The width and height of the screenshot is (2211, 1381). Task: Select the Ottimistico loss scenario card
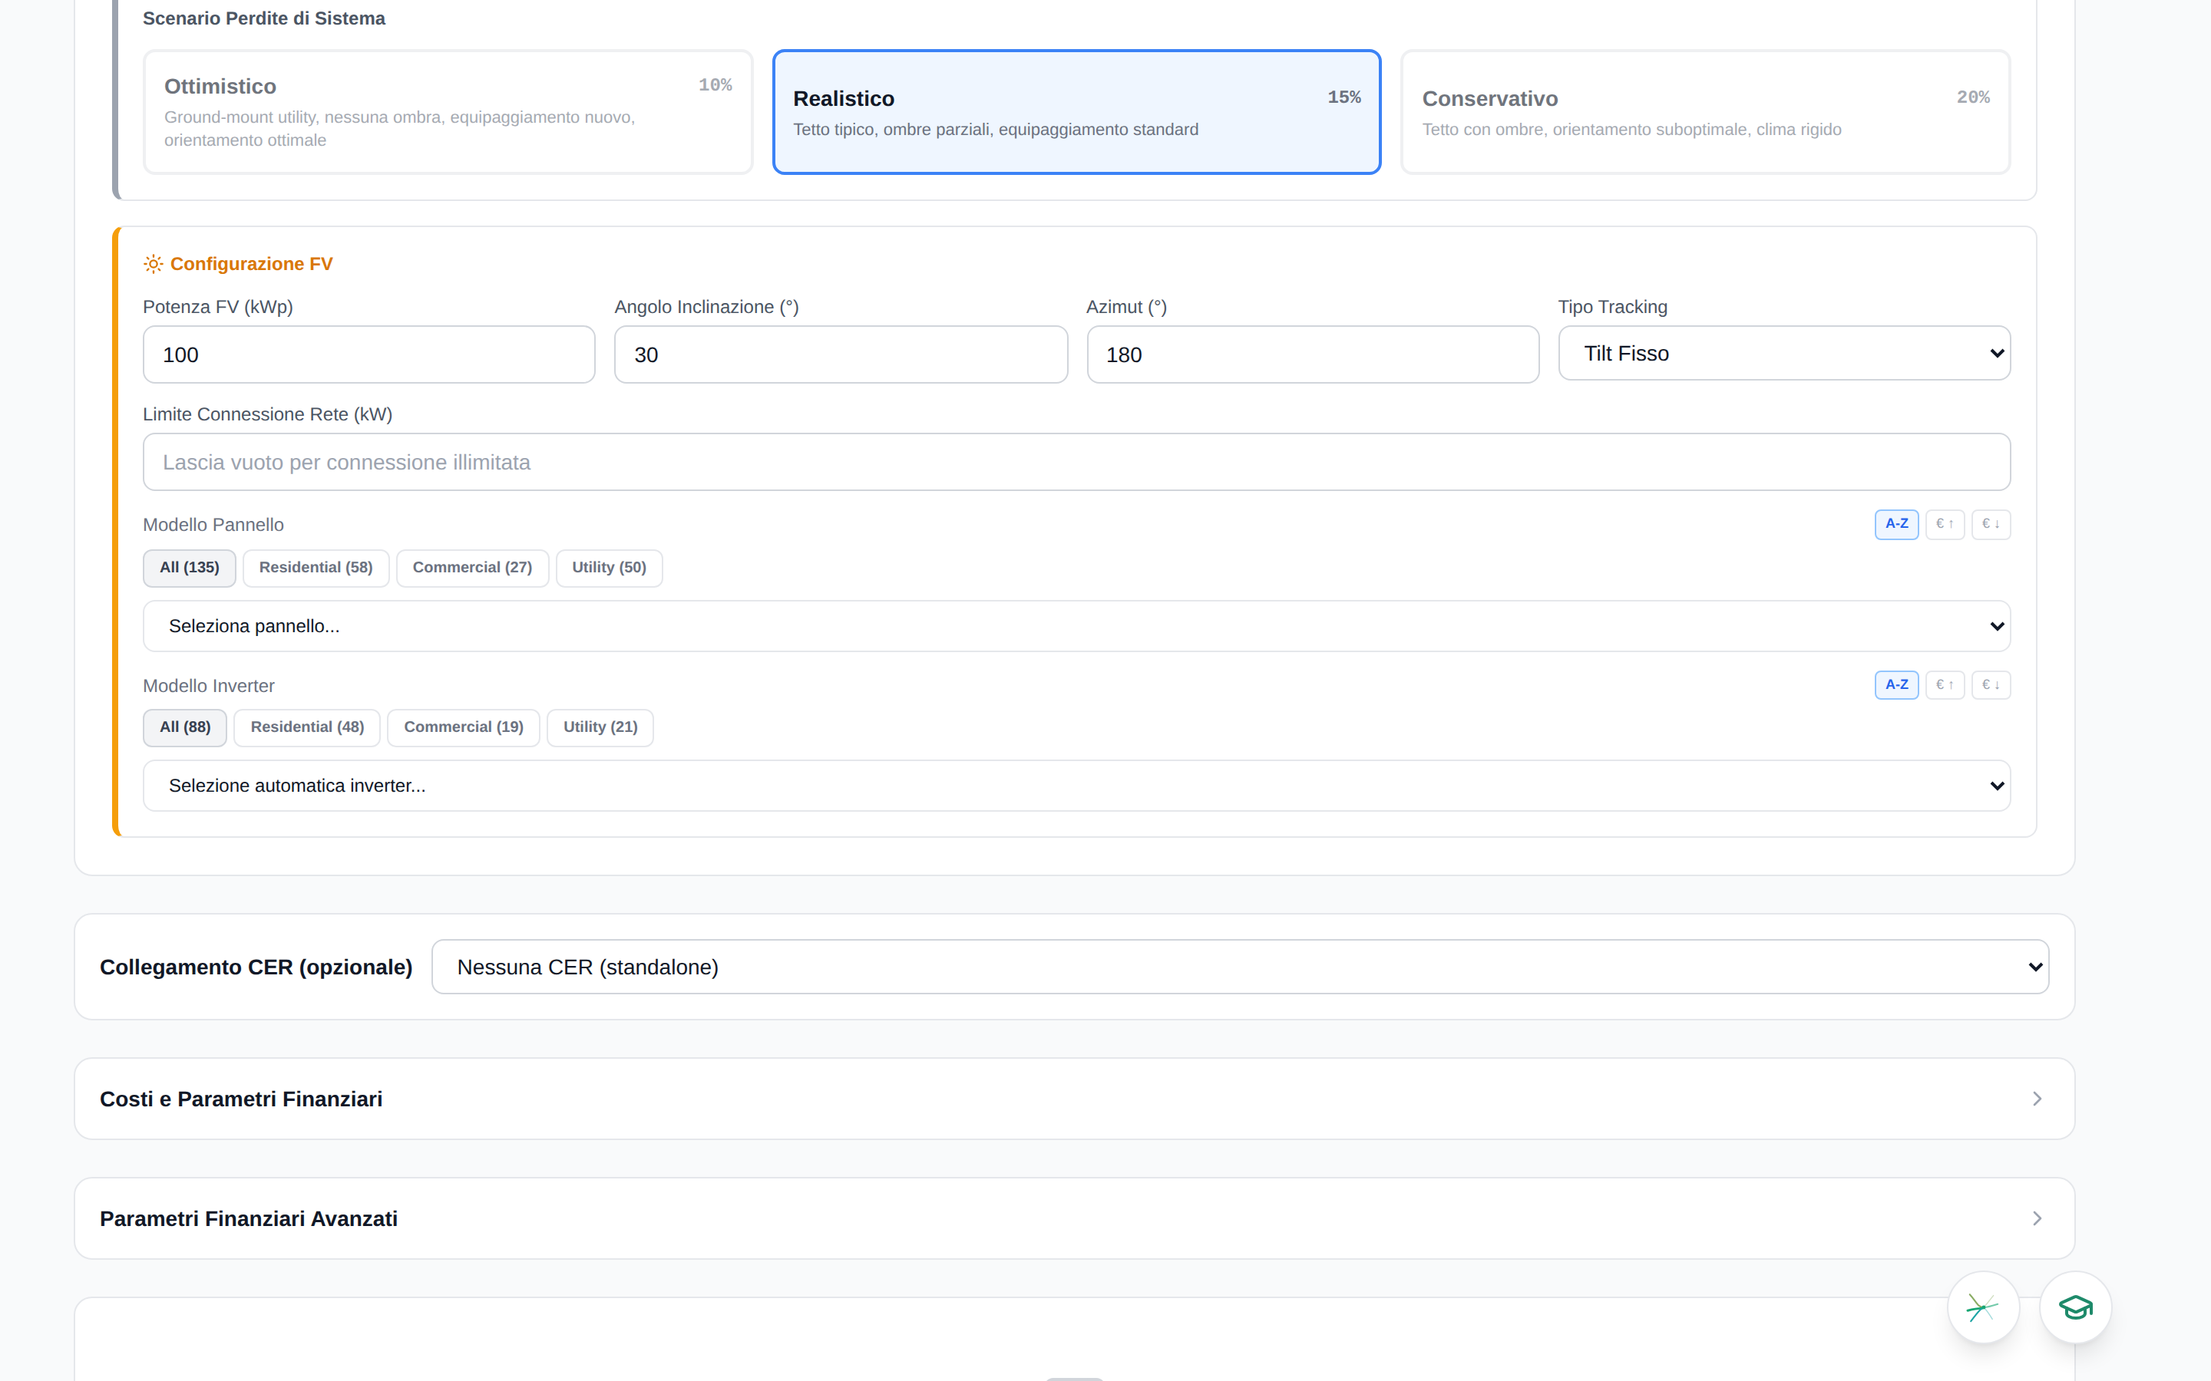coord(448,111)
